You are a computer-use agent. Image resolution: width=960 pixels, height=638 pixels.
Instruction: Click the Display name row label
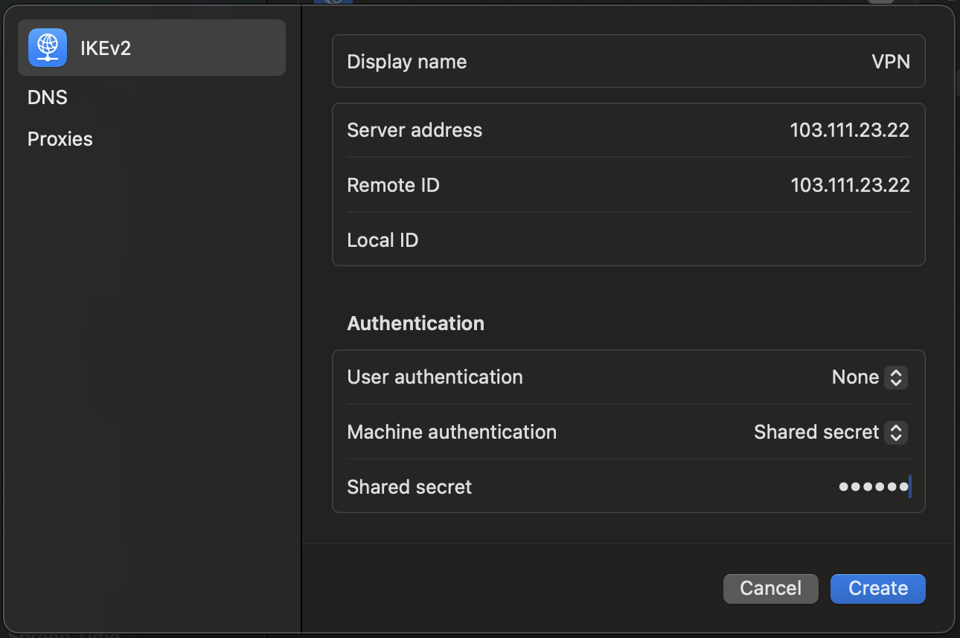click(407, 62)
